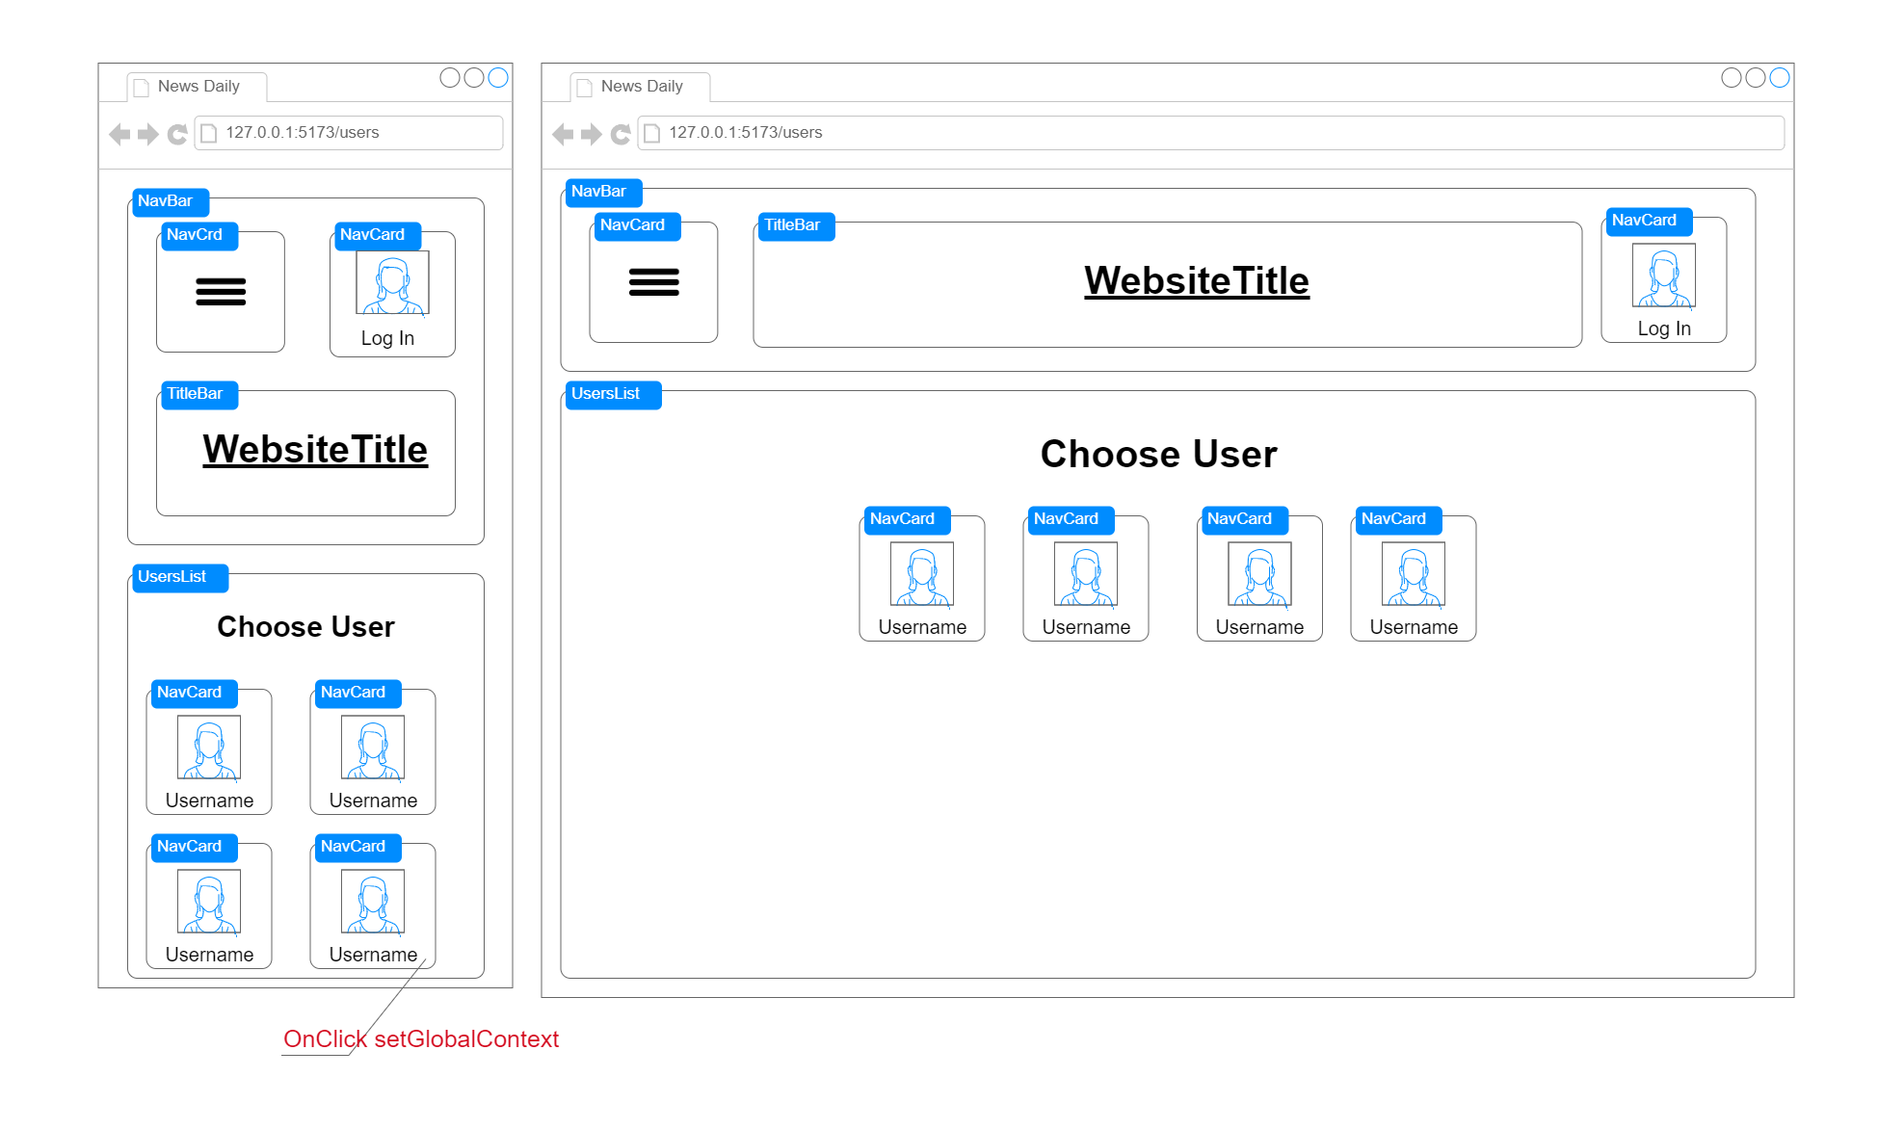Click forward arrow in narrow browser window

point(147,134)
